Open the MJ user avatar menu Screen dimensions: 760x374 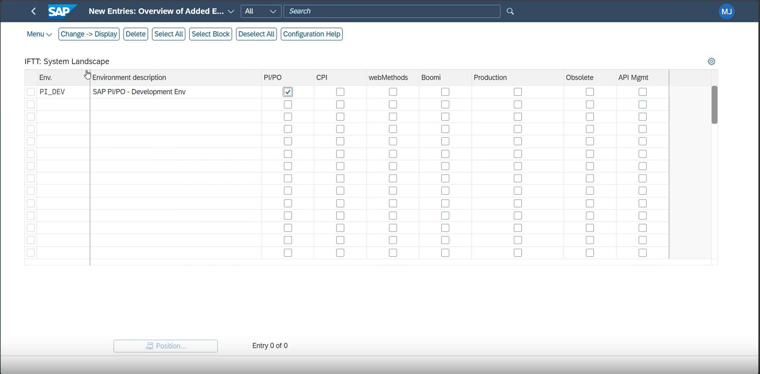726,12
